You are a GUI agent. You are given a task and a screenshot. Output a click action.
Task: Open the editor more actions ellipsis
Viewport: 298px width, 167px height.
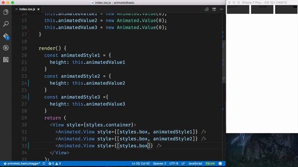(222, 9)
